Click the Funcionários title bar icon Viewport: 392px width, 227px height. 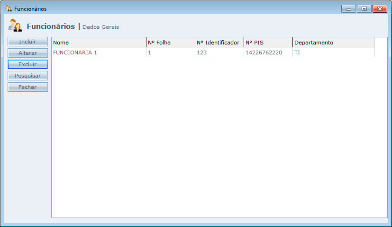(9, 9)
